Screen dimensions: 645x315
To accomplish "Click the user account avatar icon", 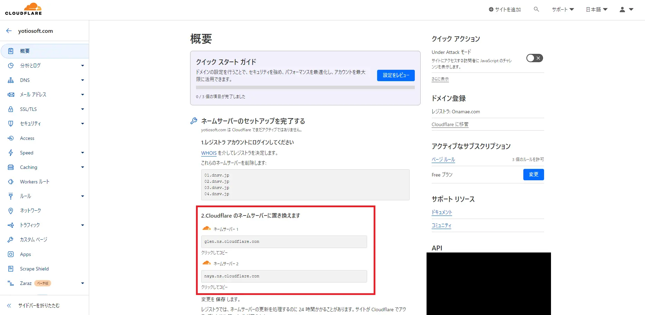I will coord(622,10).
